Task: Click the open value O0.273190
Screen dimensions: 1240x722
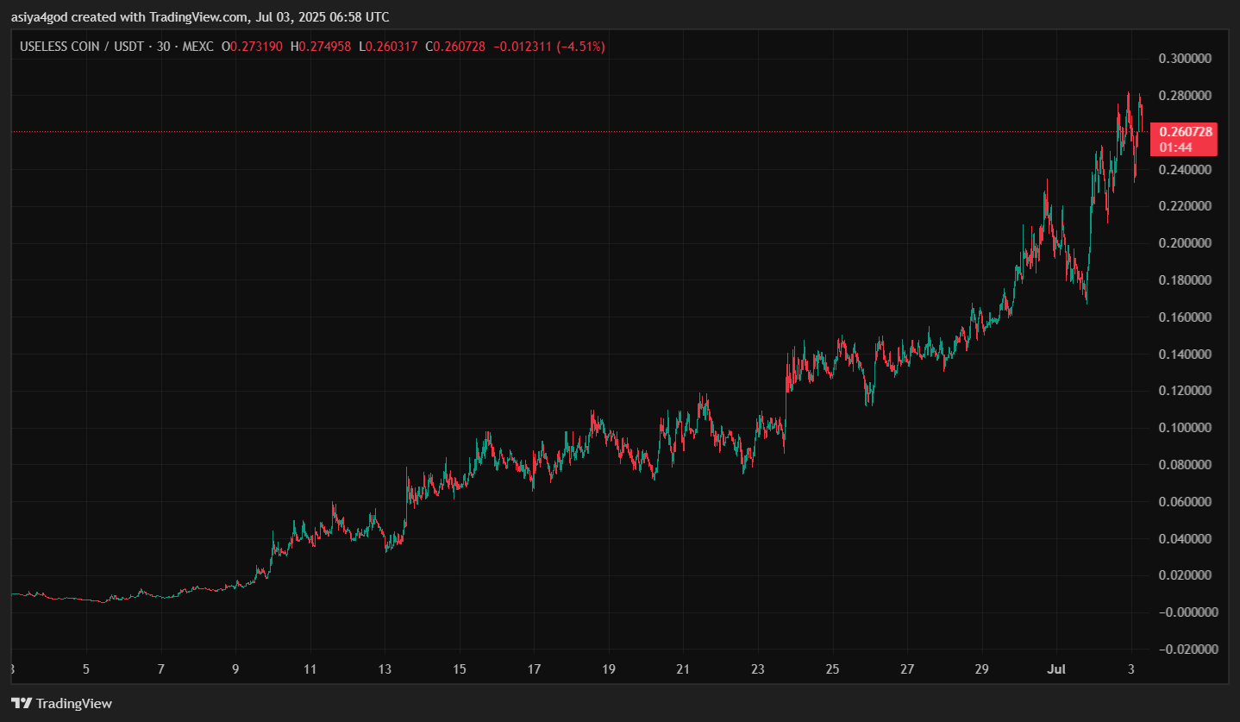Action: (x=253, y=47)
